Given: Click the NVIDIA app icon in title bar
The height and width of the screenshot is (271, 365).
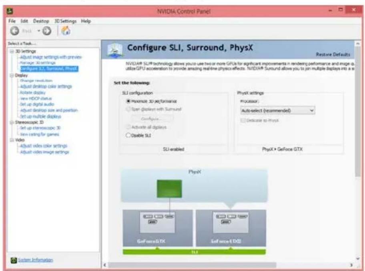Looking at the screenshot, I should 10,11.
